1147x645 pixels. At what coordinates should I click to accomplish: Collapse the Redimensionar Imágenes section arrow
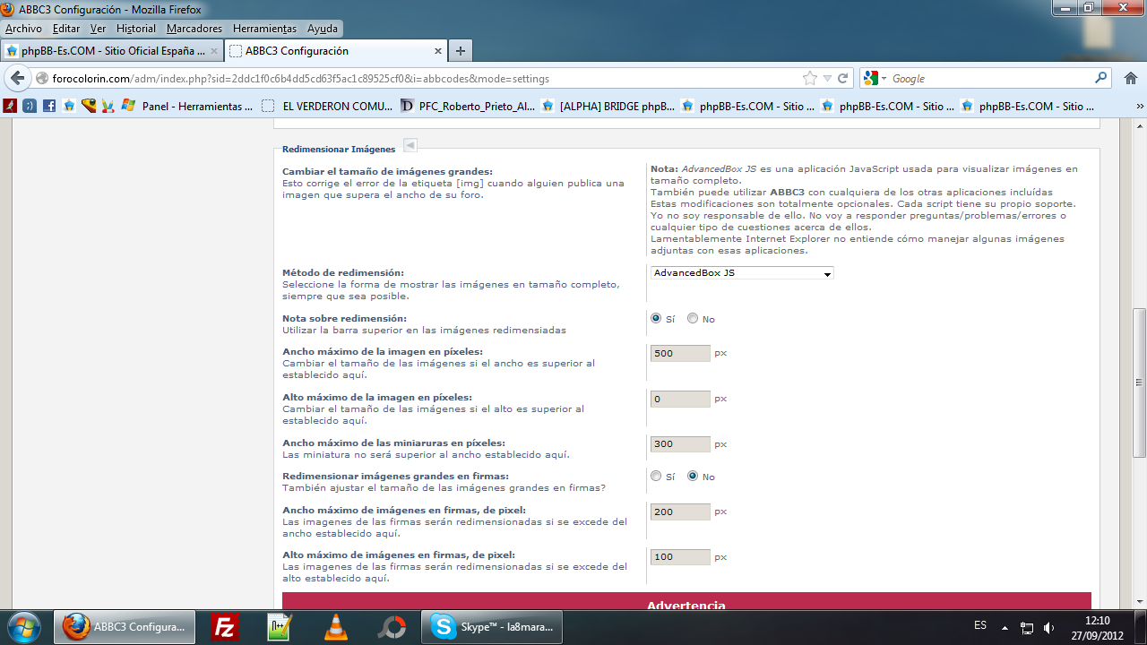410,145
